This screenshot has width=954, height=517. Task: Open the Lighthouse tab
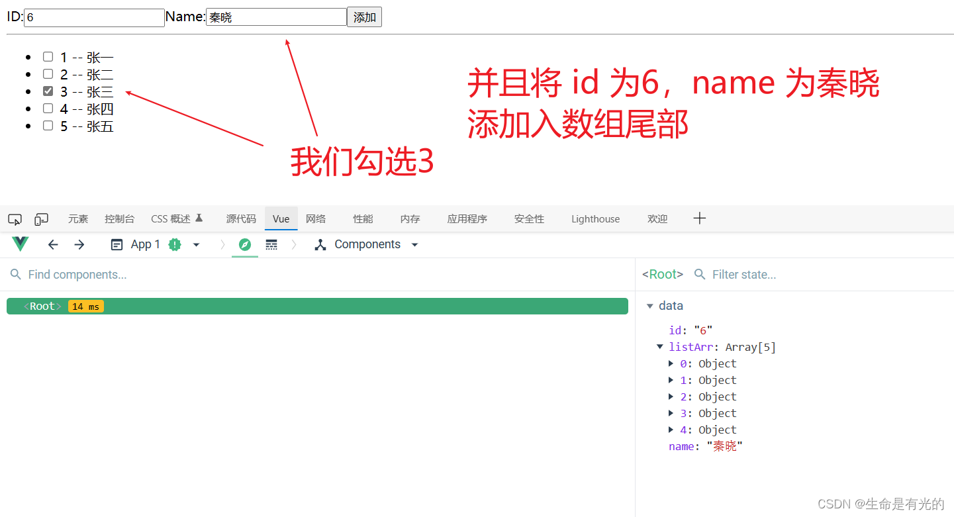point(596,219)
